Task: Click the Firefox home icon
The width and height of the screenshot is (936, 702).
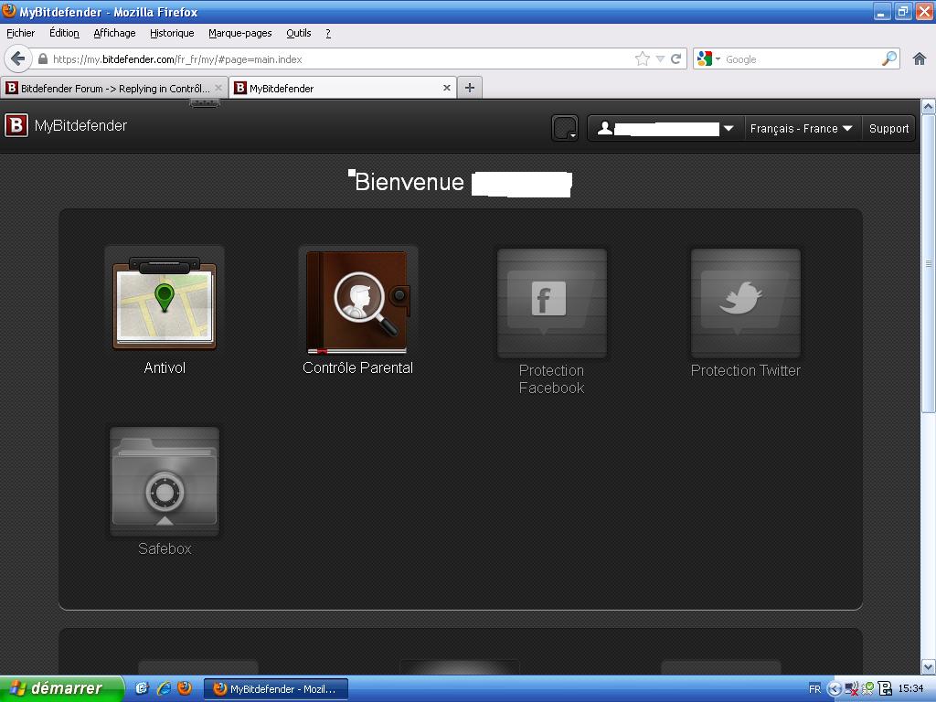Action: [920, 58]
